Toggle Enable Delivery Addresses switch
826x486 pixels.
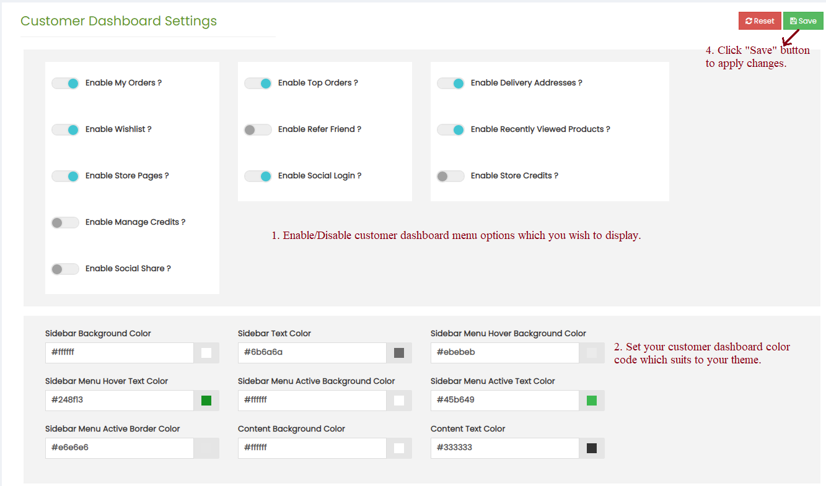tap(450, 83)
